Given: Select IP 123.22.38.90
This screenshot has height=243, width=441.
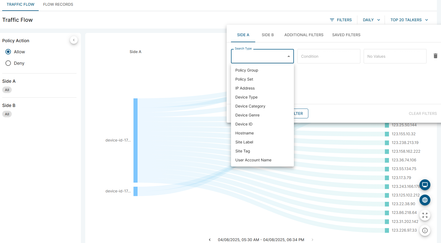Looking at the screenshot, I should [403, 204].
